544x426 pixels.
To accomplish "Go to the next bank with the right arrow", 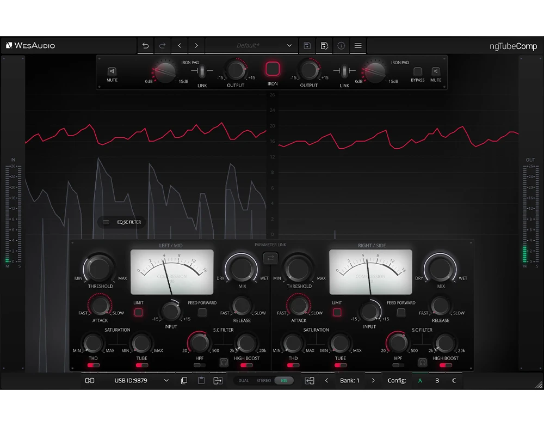I will tap(373, 380).
